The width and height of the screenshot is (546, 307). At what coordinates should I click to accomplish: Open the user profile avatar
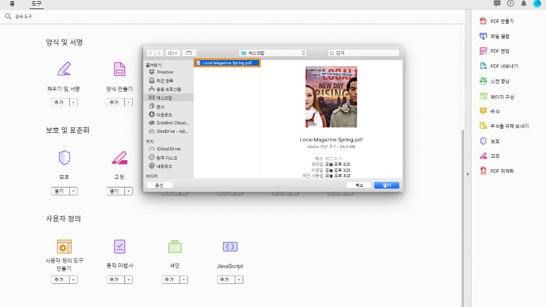point(537,4)
